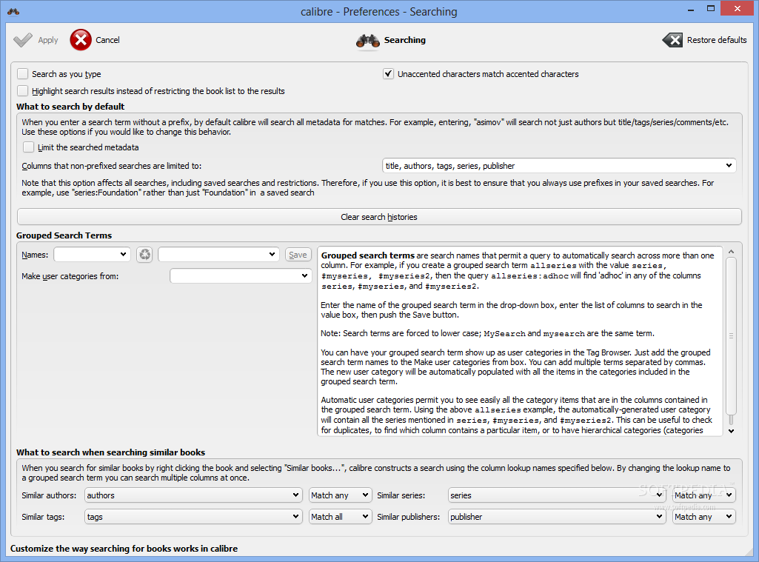Click 'Grouped Search Terms' heading
Viewport: 759px width, 562px height.
coord(64,235)
